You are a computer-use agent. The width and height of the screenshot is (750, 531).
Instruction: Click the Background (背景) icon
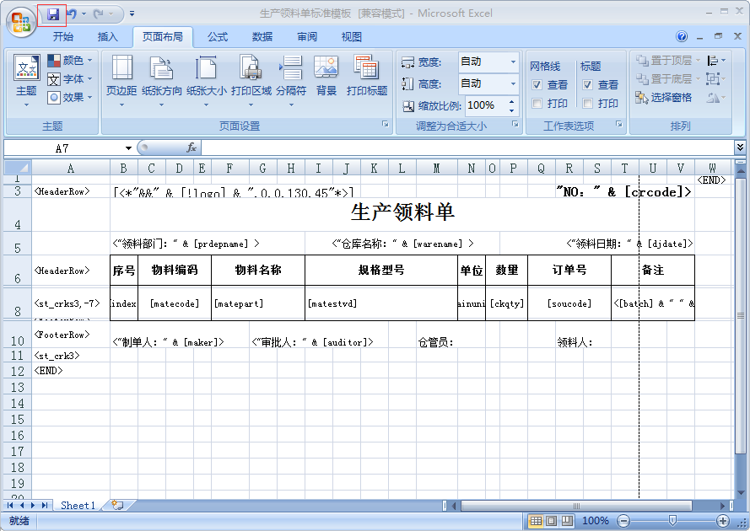click(326, 76)
